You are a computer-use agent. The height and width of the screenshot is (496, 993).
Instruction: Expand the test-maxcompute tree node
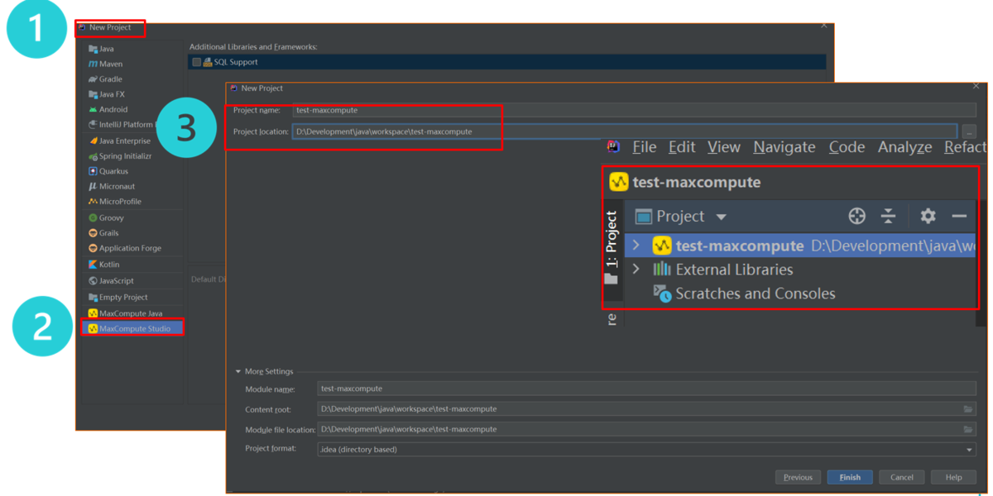(x=636, y=246)
